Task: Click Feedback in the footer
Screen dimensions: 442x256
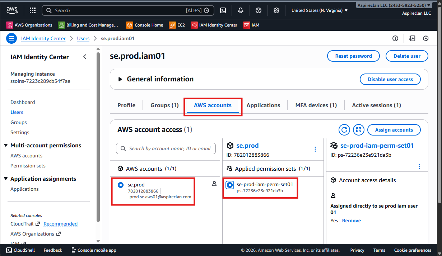Action: point(53,250)
